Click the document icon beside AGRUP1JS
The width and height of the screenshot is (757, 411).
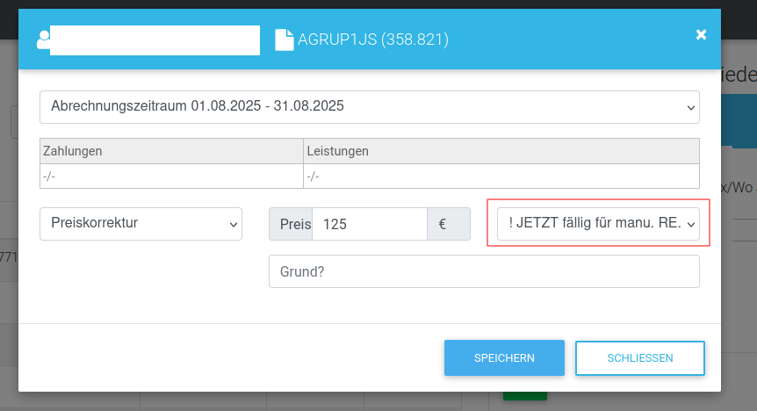point(285,40)
